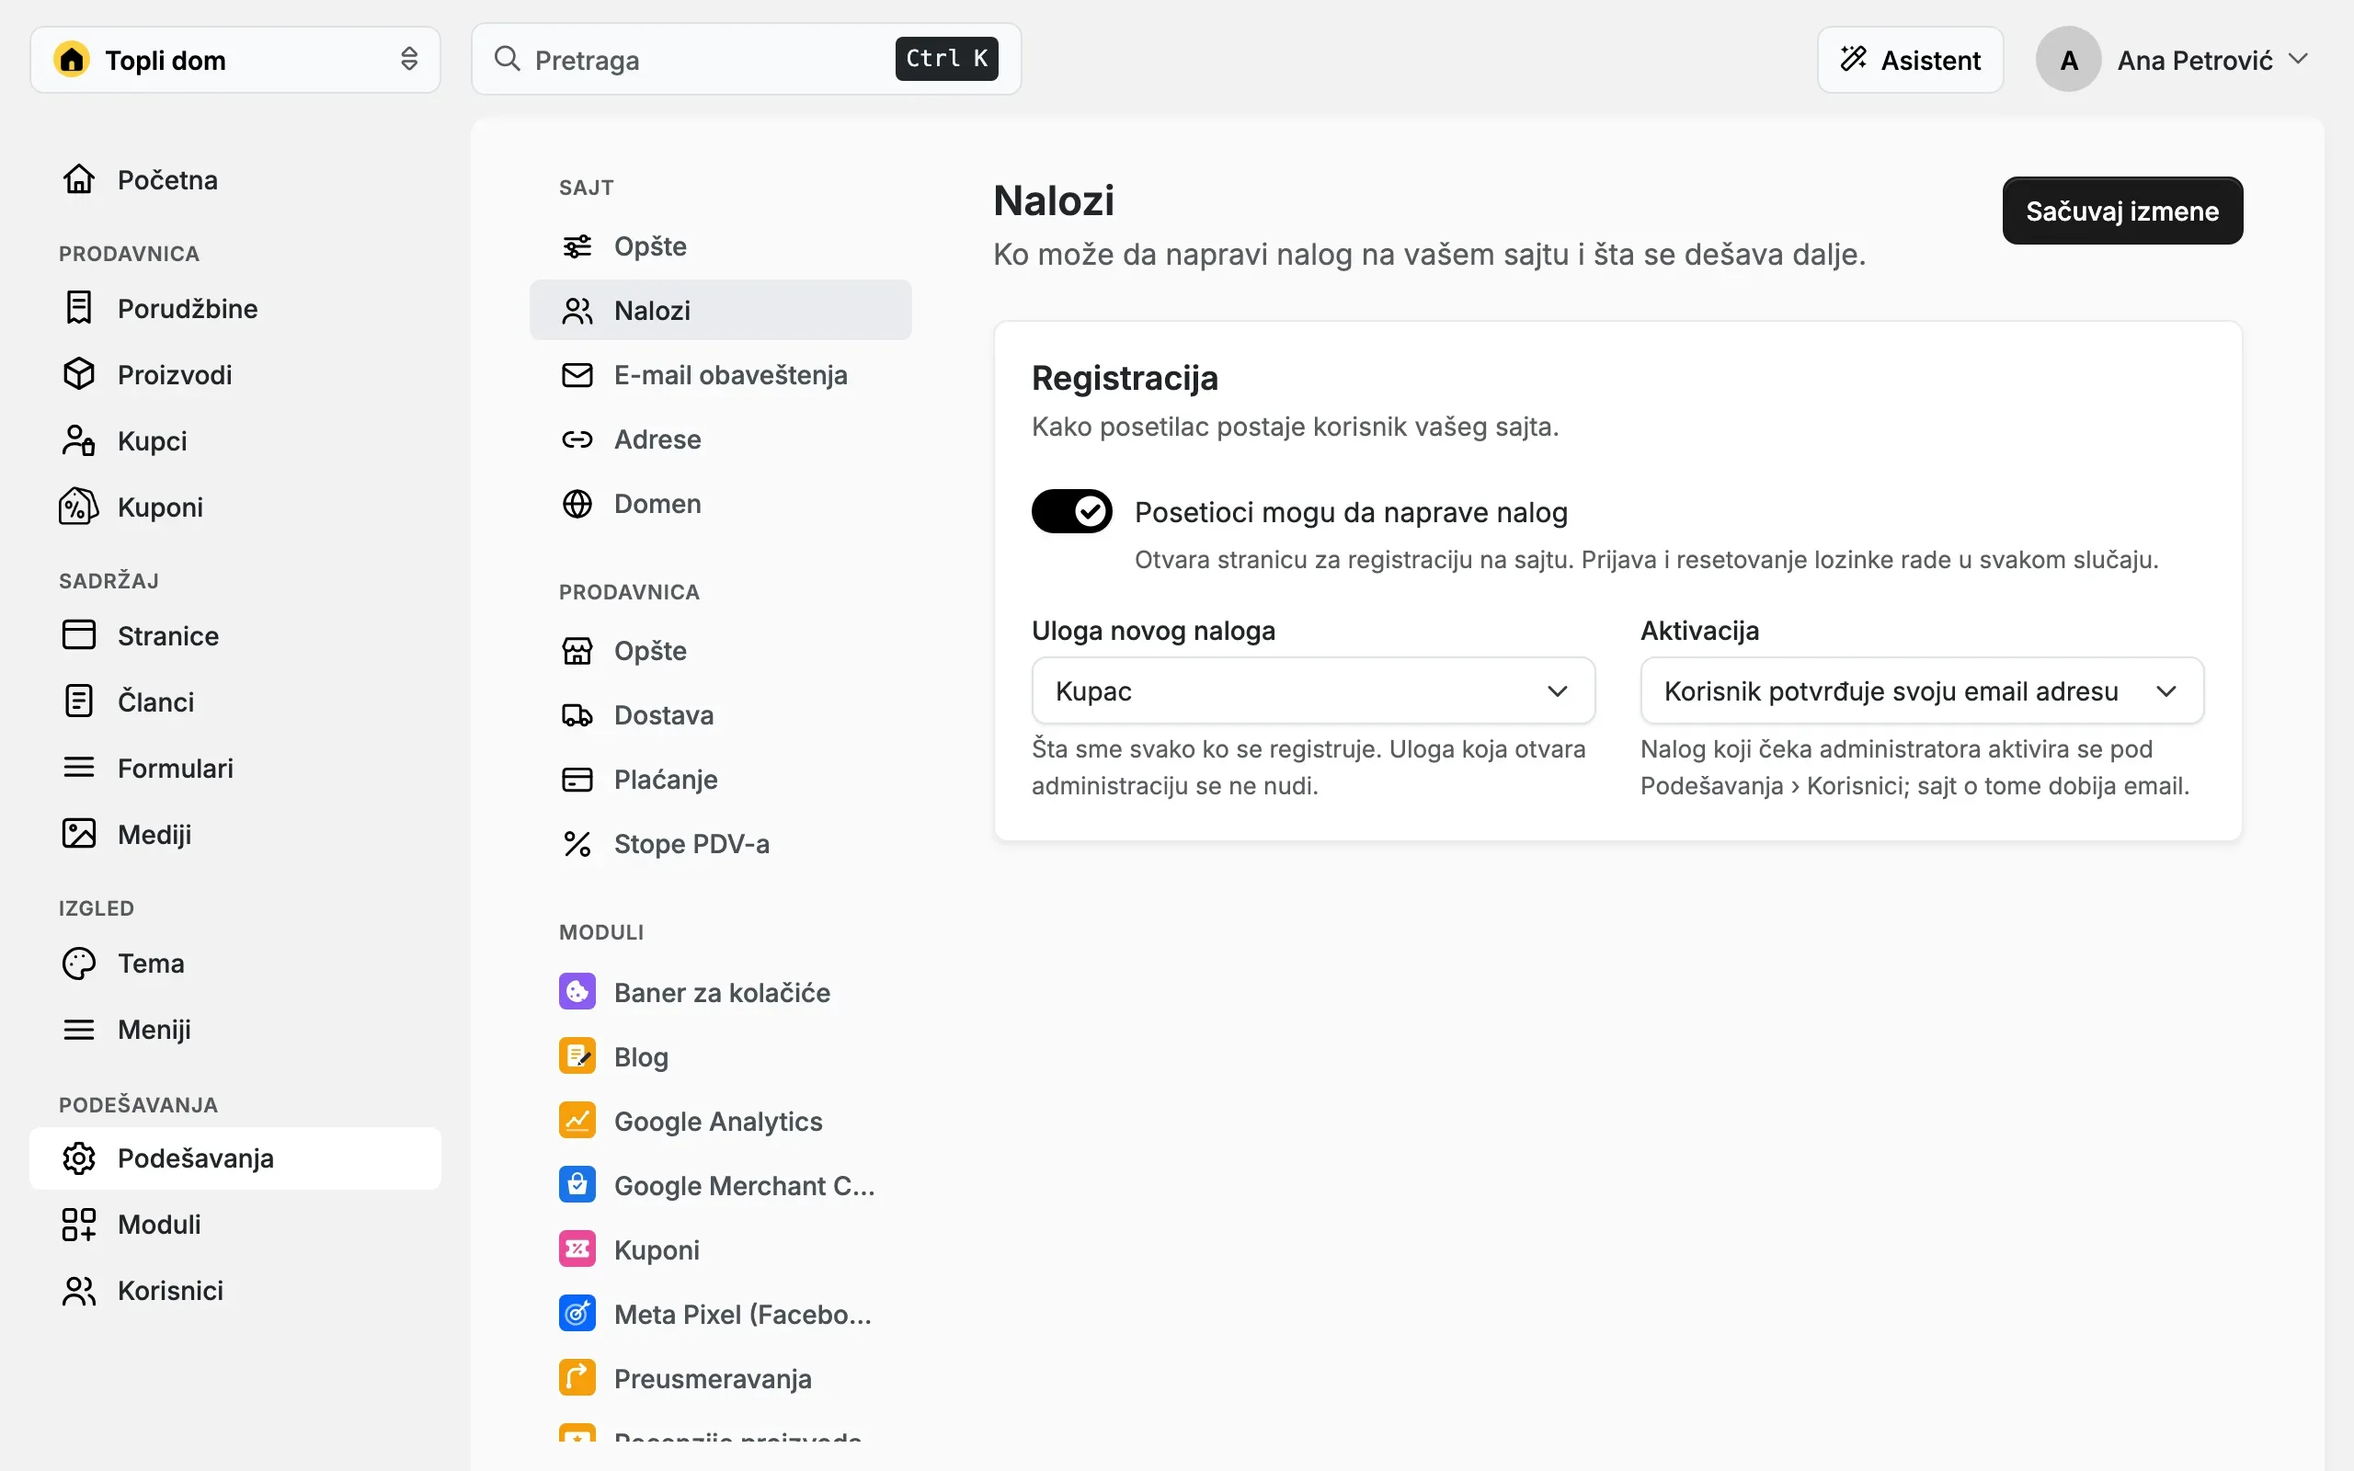Open Korisnici in the main sidebar
This screenshot has height=1471, width=2354.
[234, 1290]
